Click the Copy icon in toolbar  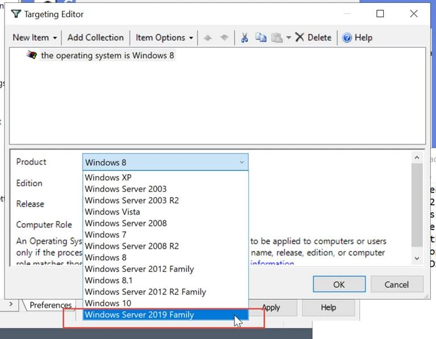tap(261, 37)
